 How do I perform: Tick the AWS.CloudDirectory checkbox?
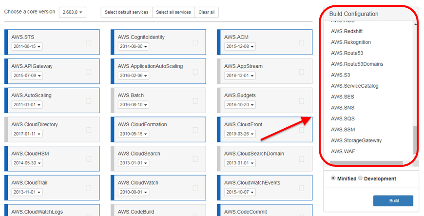[89, 130]
